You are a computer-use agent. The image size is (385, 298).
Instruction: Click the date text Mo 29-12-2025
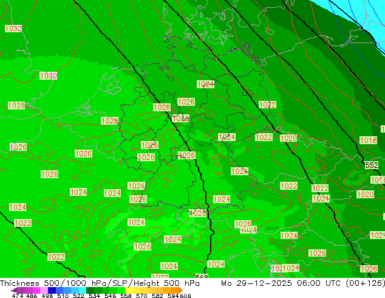click(256, 283)
